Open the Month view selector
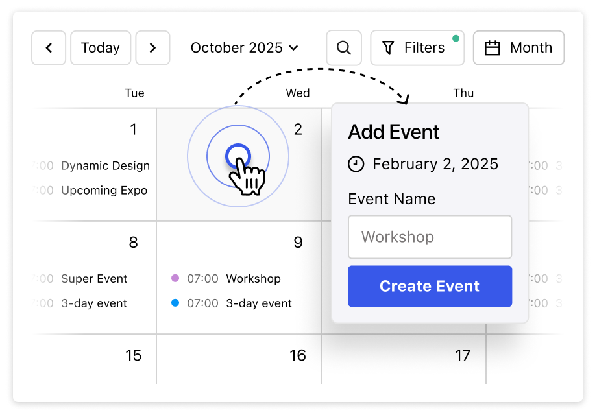Screen dimensions: 597x415 point(518,48)
